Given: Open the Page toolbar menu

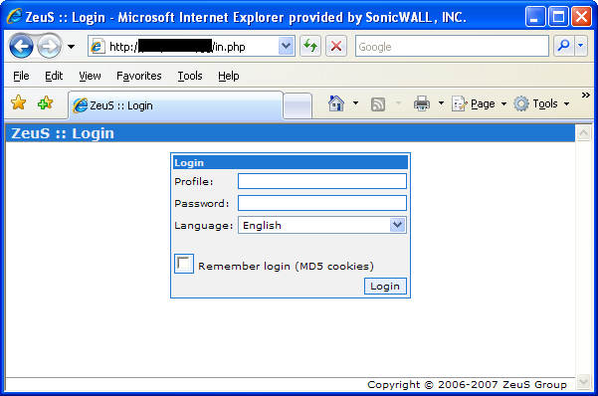Looking at the screenshot, I should 479,103.
